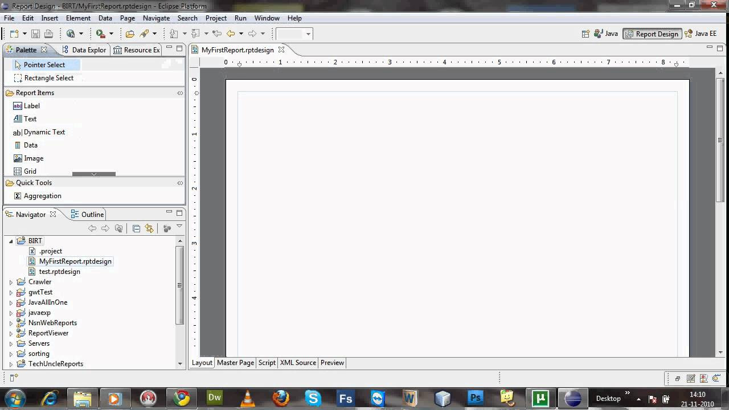The width and height of the screenshot is (729, 410).
Task: Click the Navigator vertical scrollbar thumb
Action: 180,285
